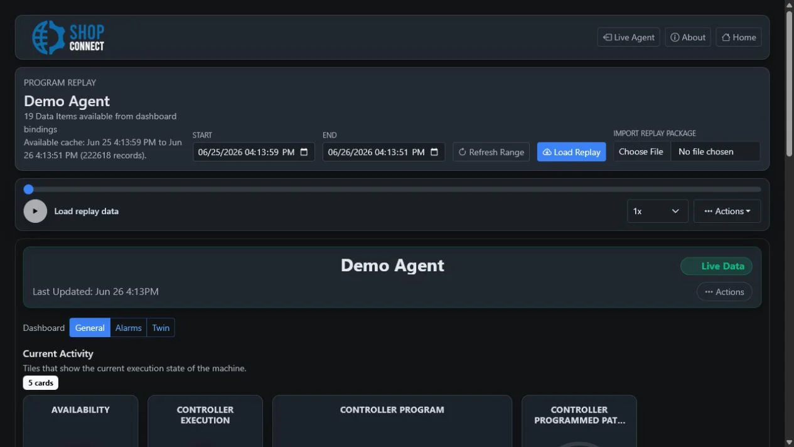Click the 'Current Activity' heading
The width and height of the screenshot is (794, 447).
tap(58, 353)
